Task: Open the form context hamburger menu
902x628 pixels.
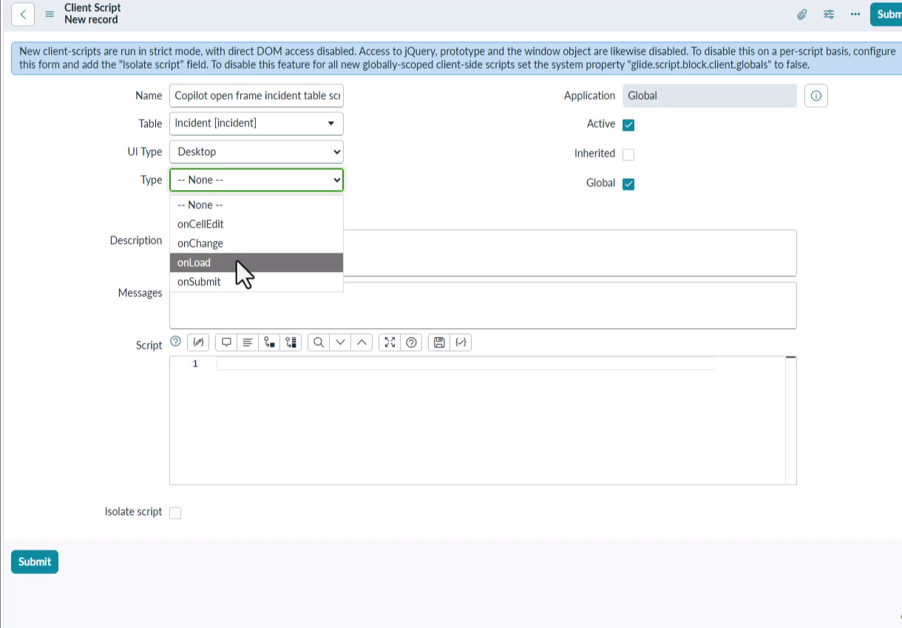Action: point(50,14)
